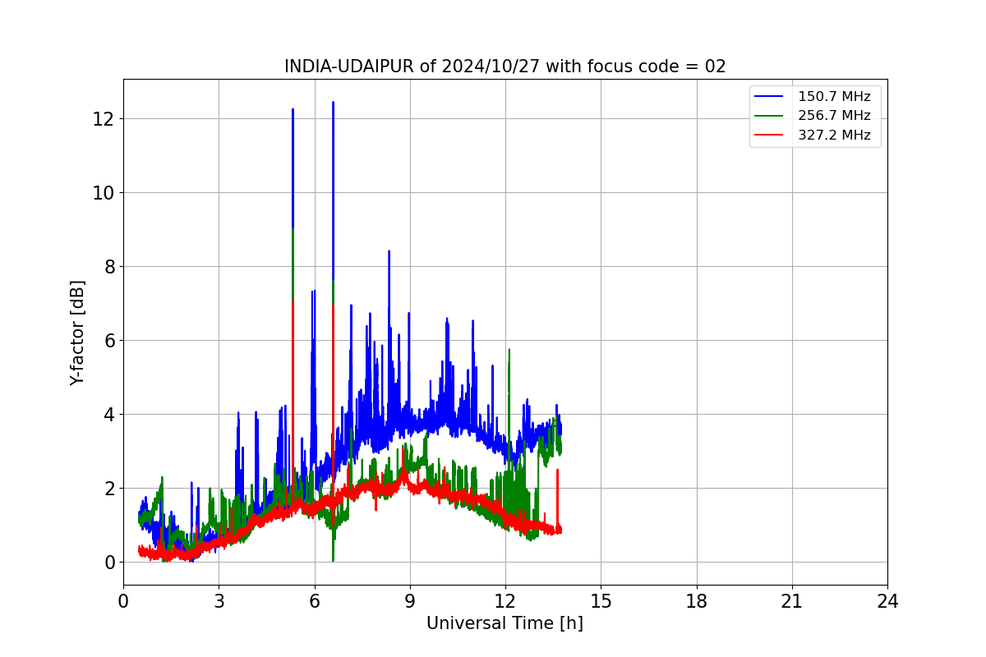Screen dimensions: 986x657
Task: Click the Universal Time [h] axis label
Action: (505, 623)
